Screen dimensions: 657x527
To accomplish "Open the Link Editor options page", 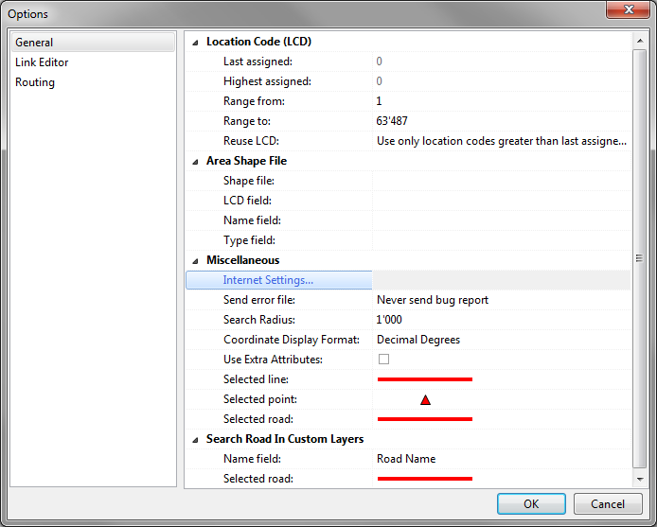I will [42, 62].
